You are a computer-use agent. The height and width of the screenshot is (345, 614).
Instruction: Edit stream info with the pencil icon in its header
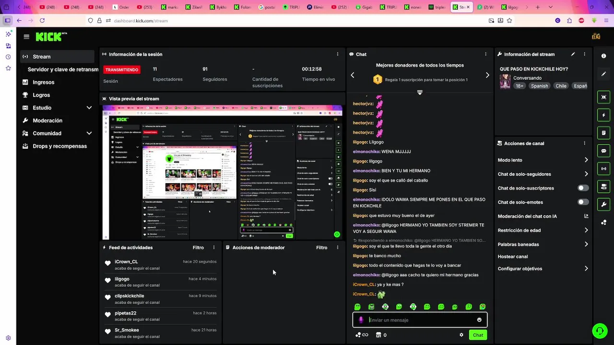[573, 54]
